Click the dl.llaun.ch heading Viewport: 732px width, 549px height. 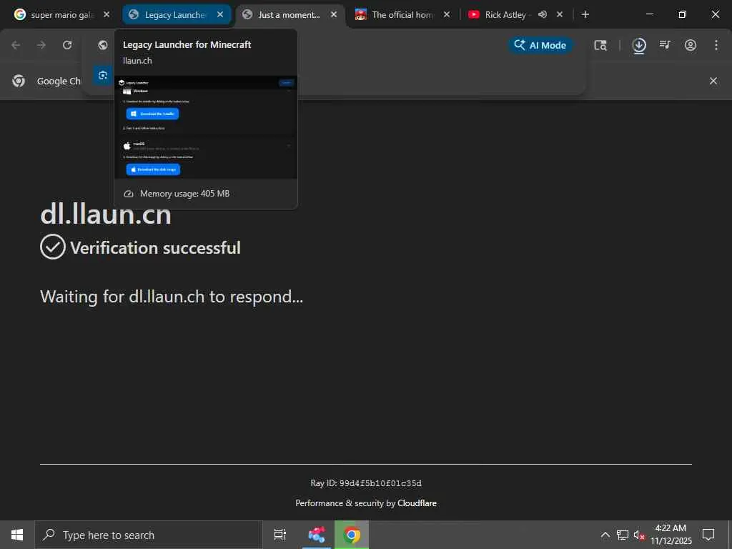(106, 214)
